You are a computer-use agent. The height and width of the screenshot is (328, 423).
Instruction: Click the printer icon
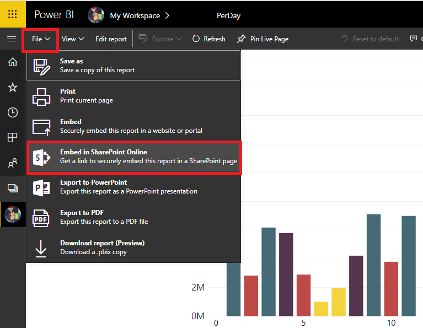point(41,97)
